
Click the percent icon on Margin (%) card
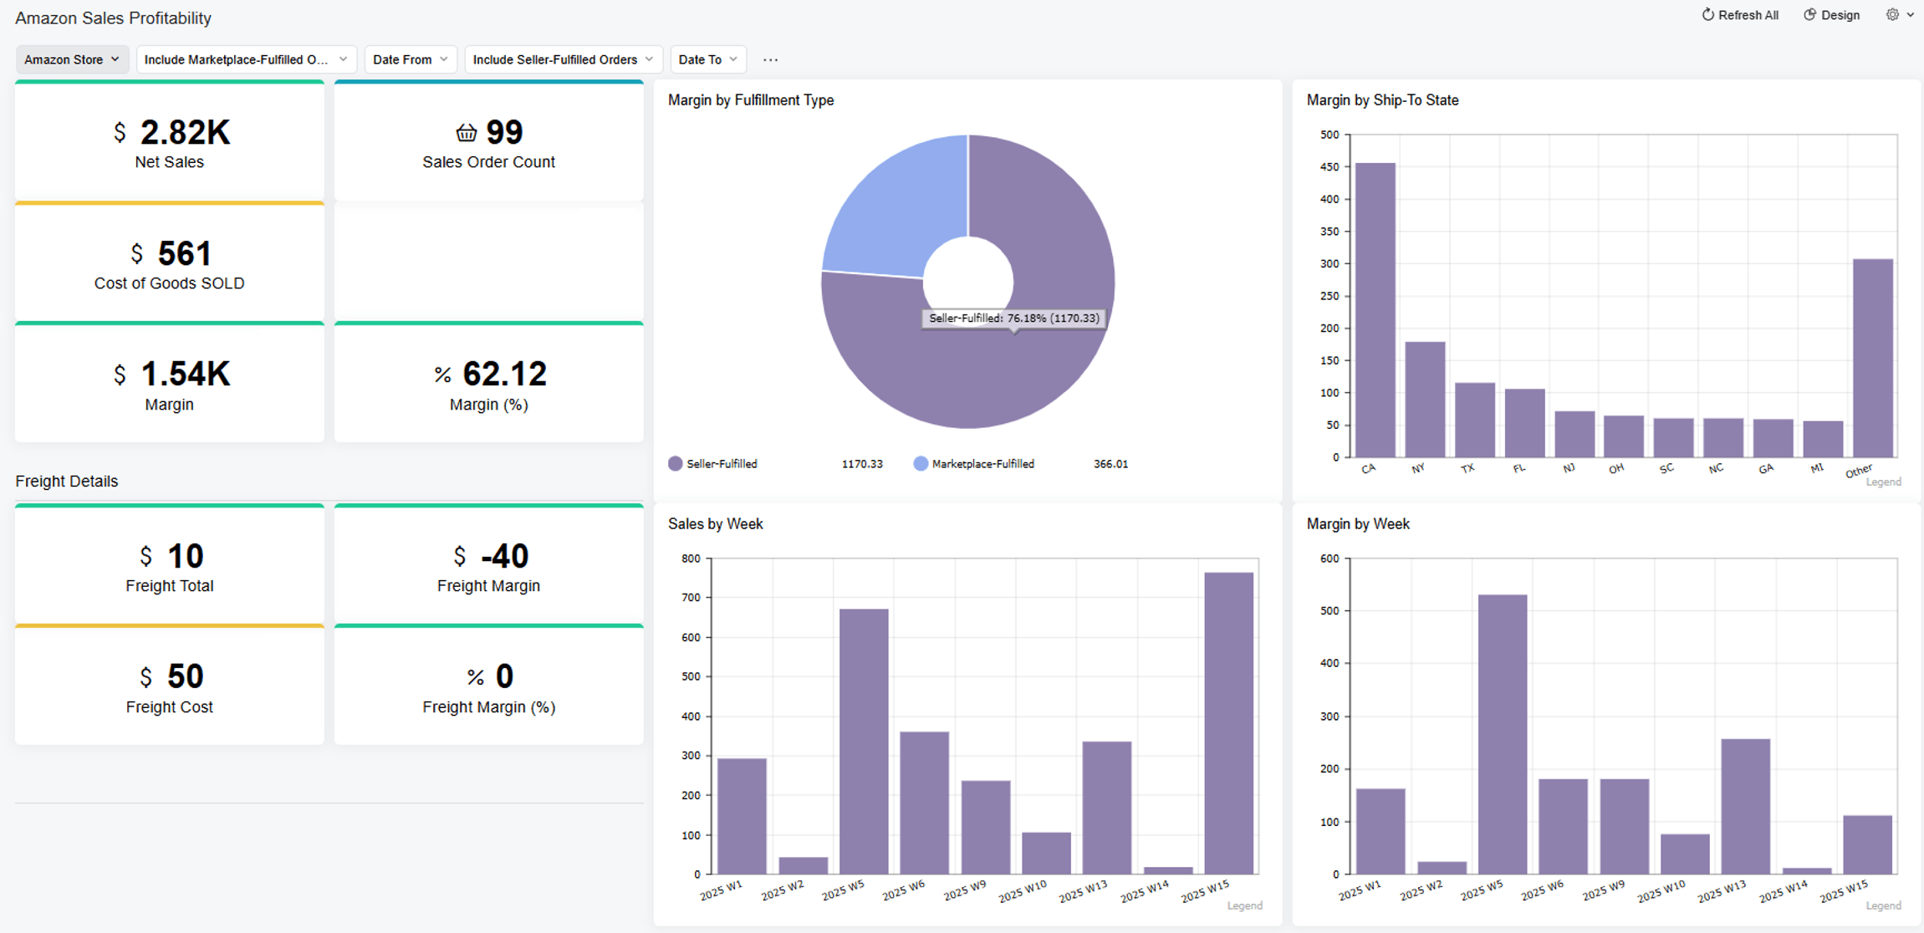click(441, 374)
